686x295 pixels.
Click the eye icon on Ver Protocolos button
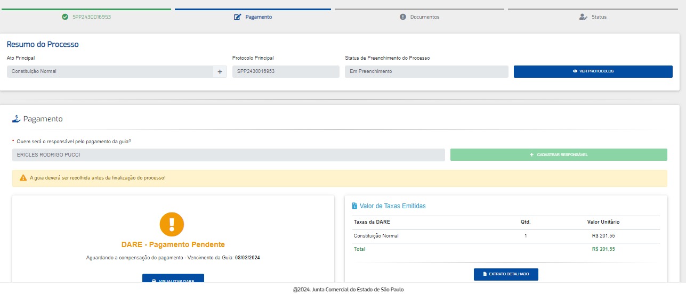[575, 71]
